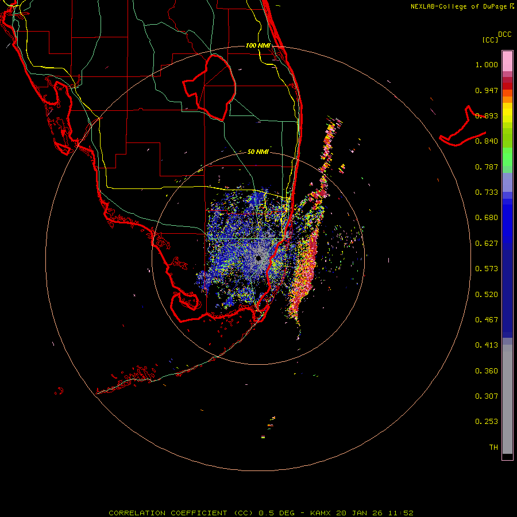Pick the dark navy legend color band
The width and height of the screenshot is (517, 517).
point(507,291)
